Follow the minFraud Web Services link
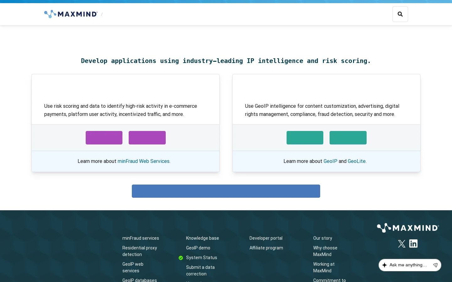This screenshot has height=282, width=452. pyautogui.click(x=143, y=161)
